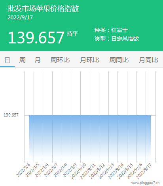Click the 2022/9/4 x-axis date label
163x186 pixels.
pos(23,170)
